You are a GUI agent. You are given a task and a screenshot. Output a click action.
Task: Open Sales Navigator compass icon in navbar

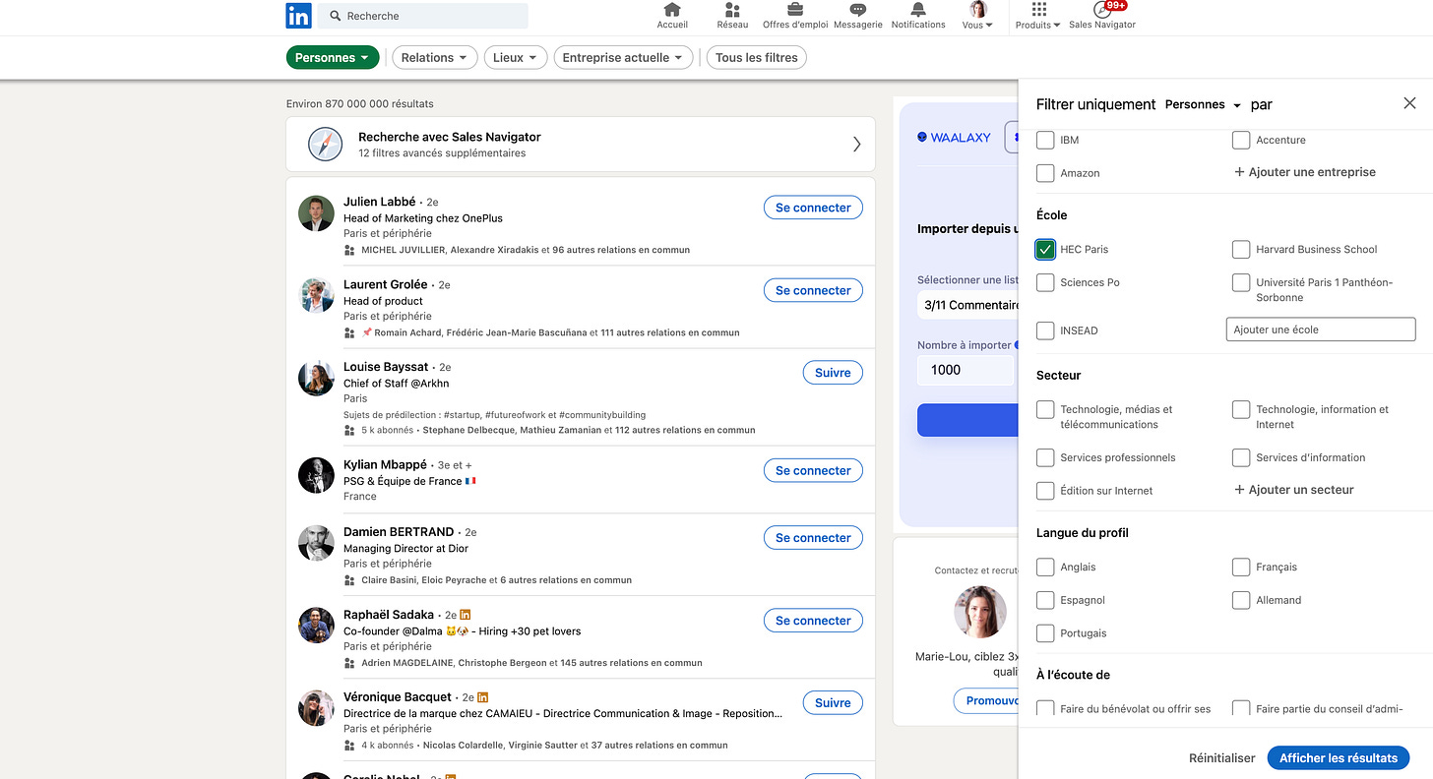1102,10
